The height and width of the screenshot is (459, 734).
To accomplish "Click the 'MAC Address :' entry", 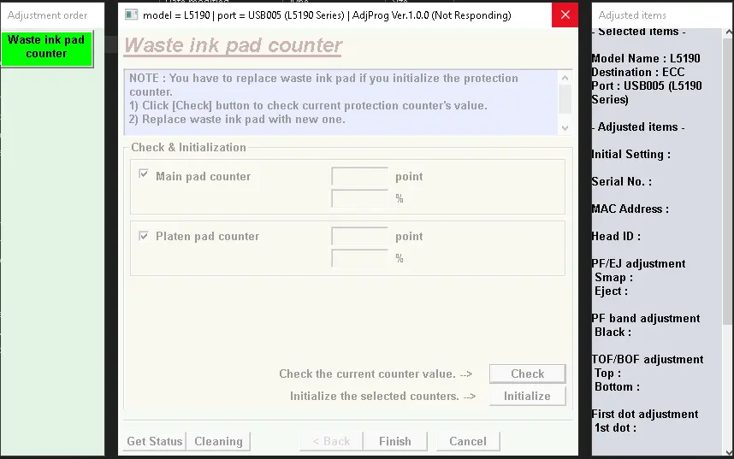I will pyautogui.click(x=630, y=209).
